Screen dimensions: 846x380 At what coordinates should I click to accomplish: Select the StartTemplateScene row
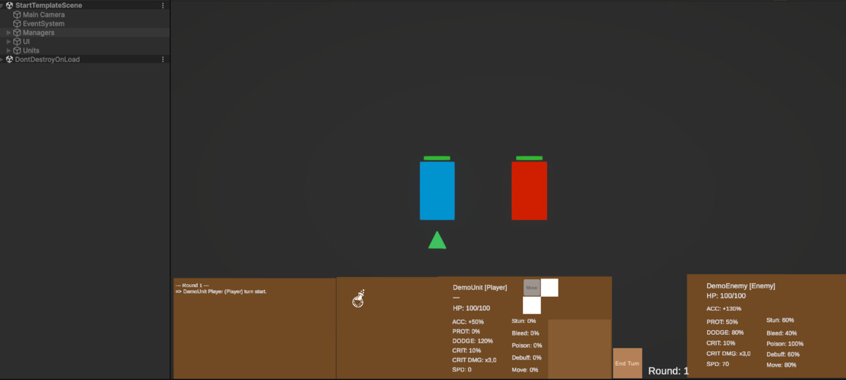click(x=85, y=6)
